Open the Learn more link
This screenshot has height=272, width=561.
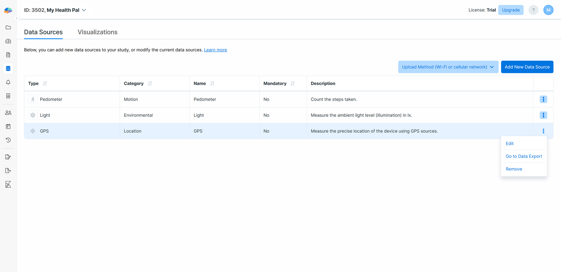coord(216,50)
